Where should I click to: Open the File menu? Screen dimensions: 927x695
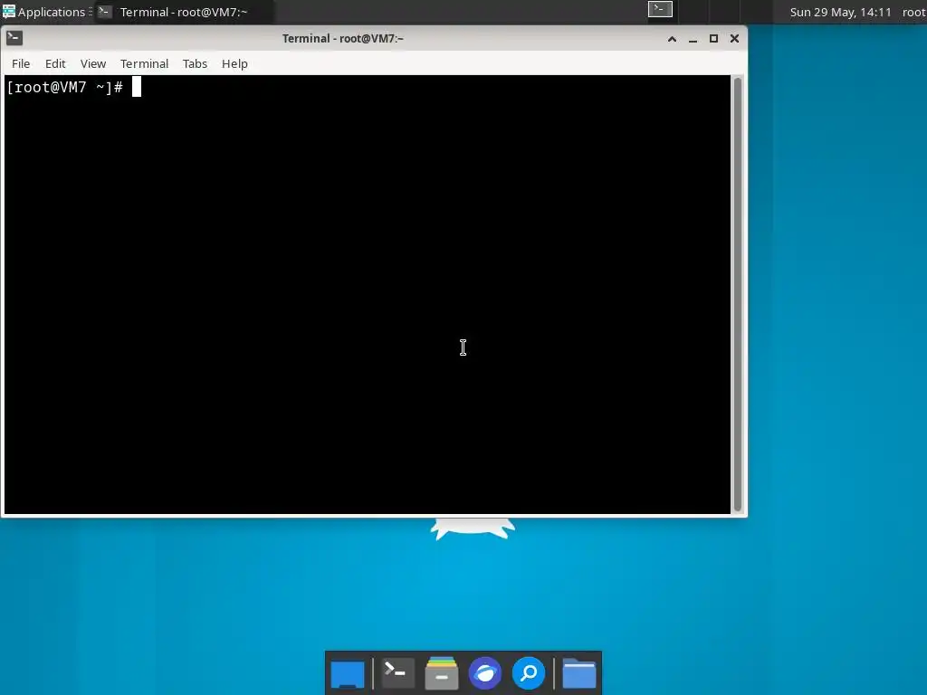[21, 64]
